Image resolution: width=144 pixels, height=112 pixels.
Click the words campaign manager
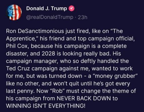[x=32, y=61]
